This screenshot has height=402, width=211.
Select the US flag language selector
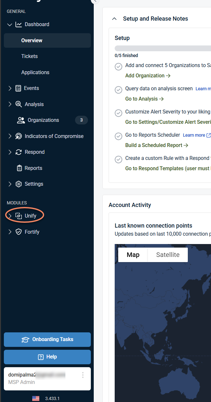pos(36,398)
